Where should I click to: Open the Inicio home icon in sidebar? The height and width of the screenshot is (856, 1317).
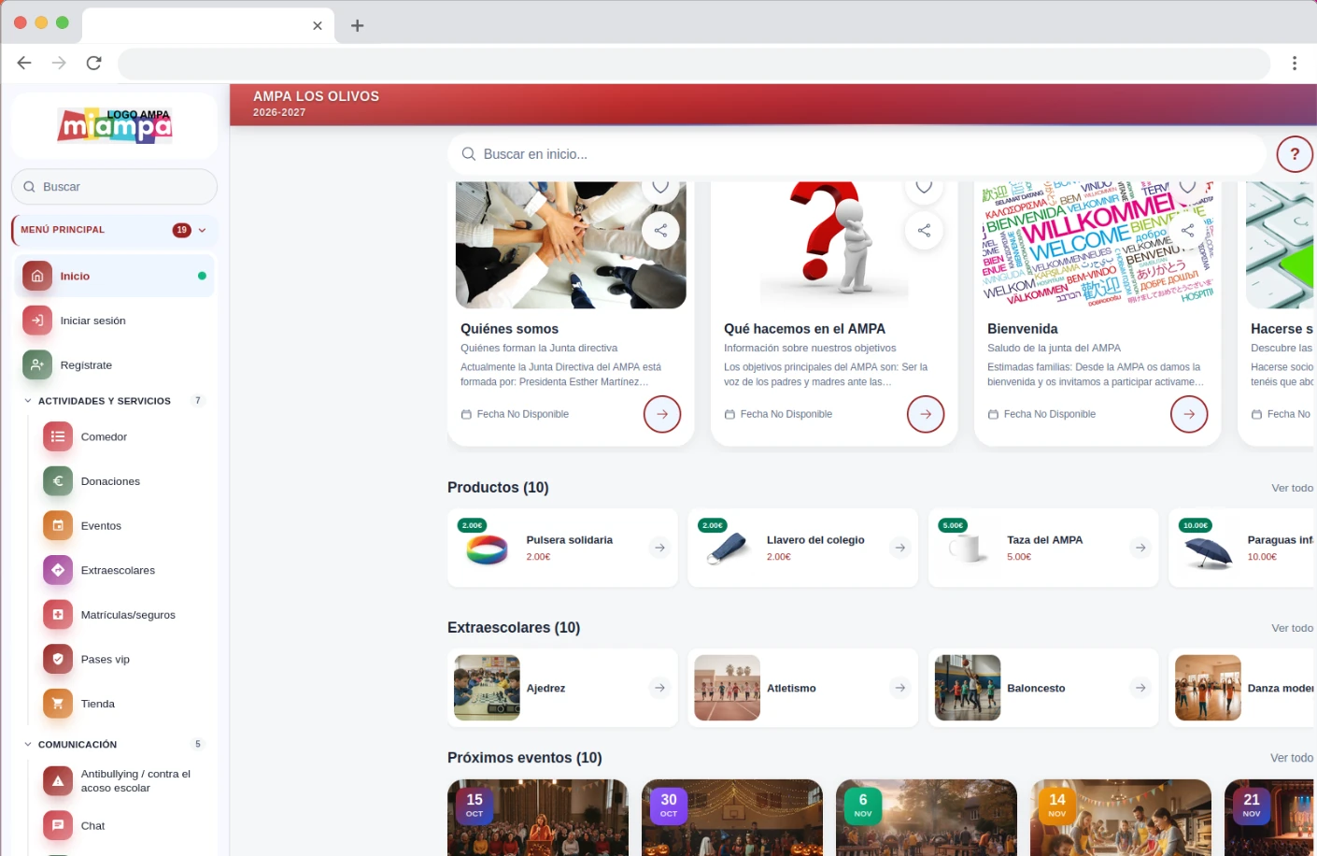tap(37, 276)
